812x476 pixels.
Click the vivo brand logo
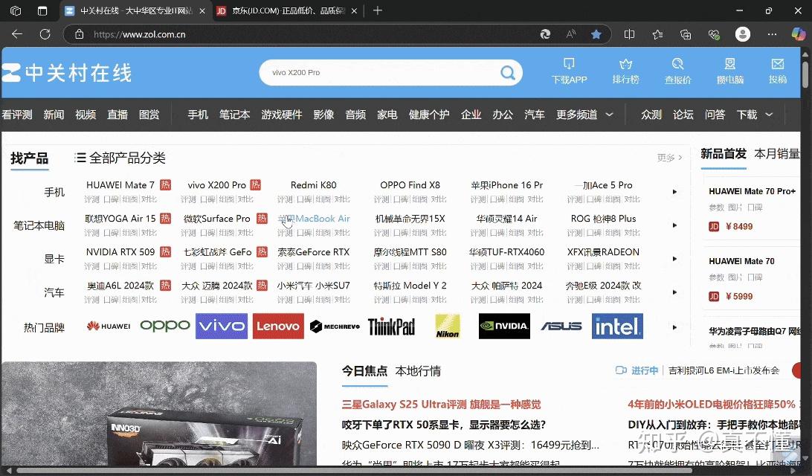[222, 326]
